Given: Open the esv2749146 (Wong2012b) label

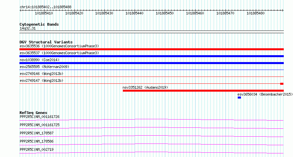Looking at the screenshot, I should click(x=41, y=74).
